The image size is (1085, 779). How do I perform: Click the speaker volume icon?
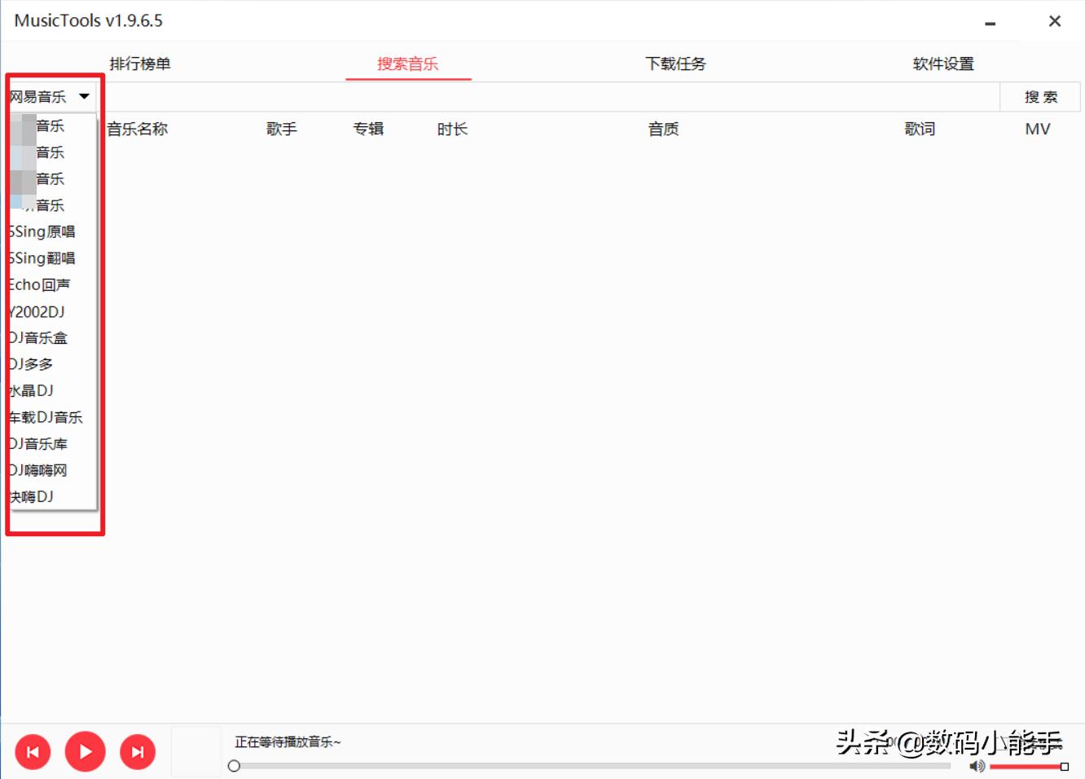pos(977,766)
